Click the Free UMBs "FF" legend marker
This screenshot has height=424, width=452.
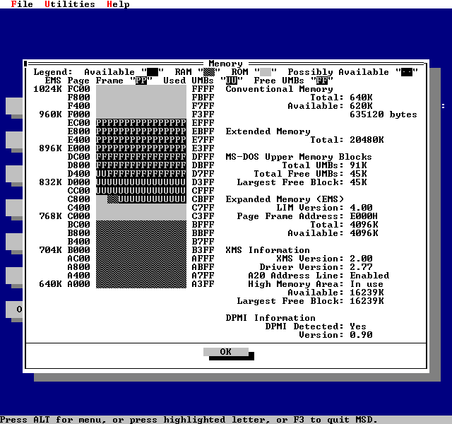[322, 81]
